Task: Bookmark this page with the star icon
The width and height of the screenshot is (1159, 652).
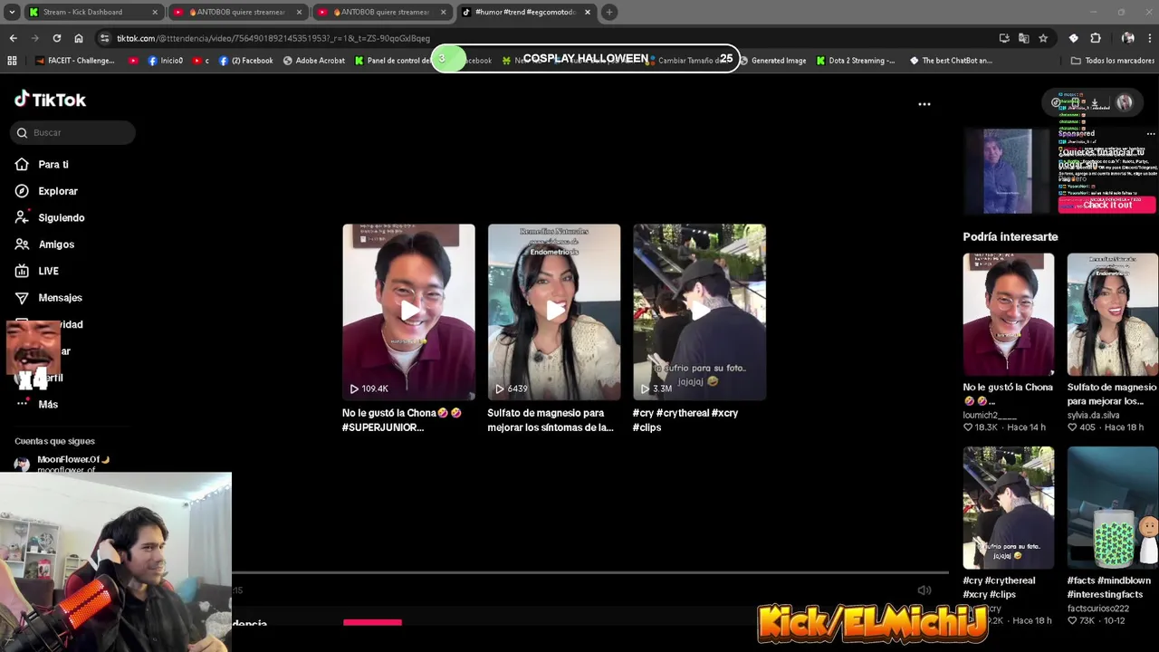Action: tap(1043, 38)
